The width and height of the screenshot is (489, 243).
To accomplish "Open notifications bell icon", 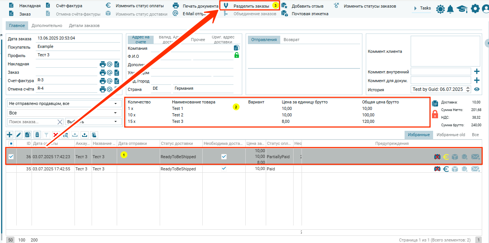I will [x=451, y=9].
